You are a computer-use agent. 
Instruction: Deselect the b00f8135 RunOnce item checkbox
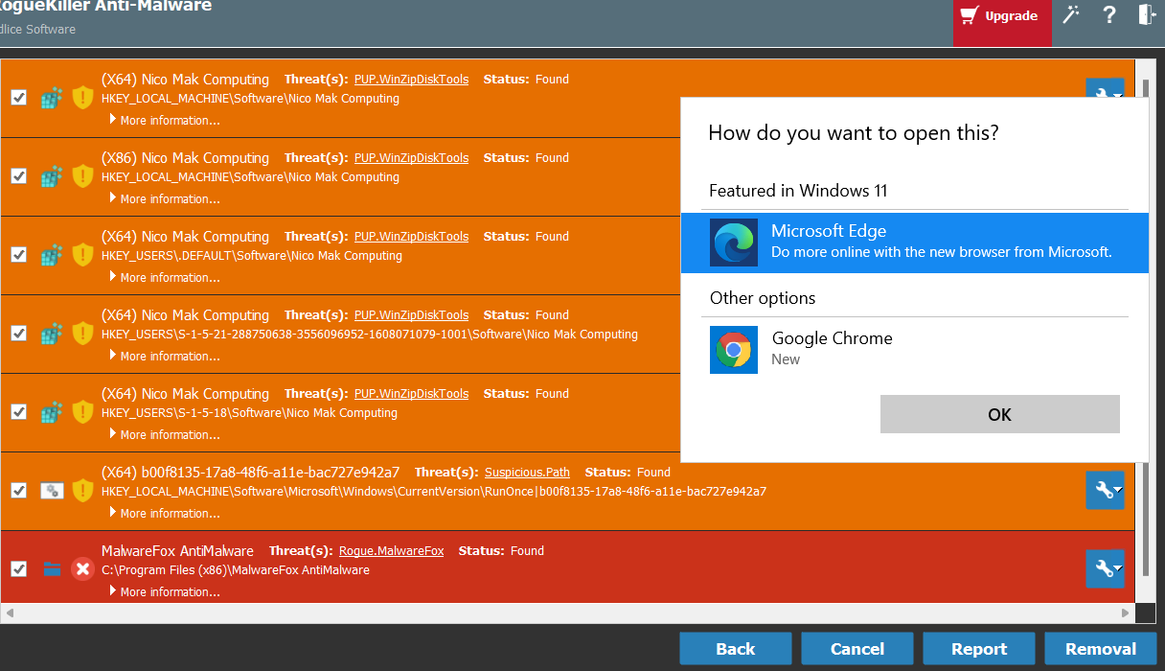point(18,491)
